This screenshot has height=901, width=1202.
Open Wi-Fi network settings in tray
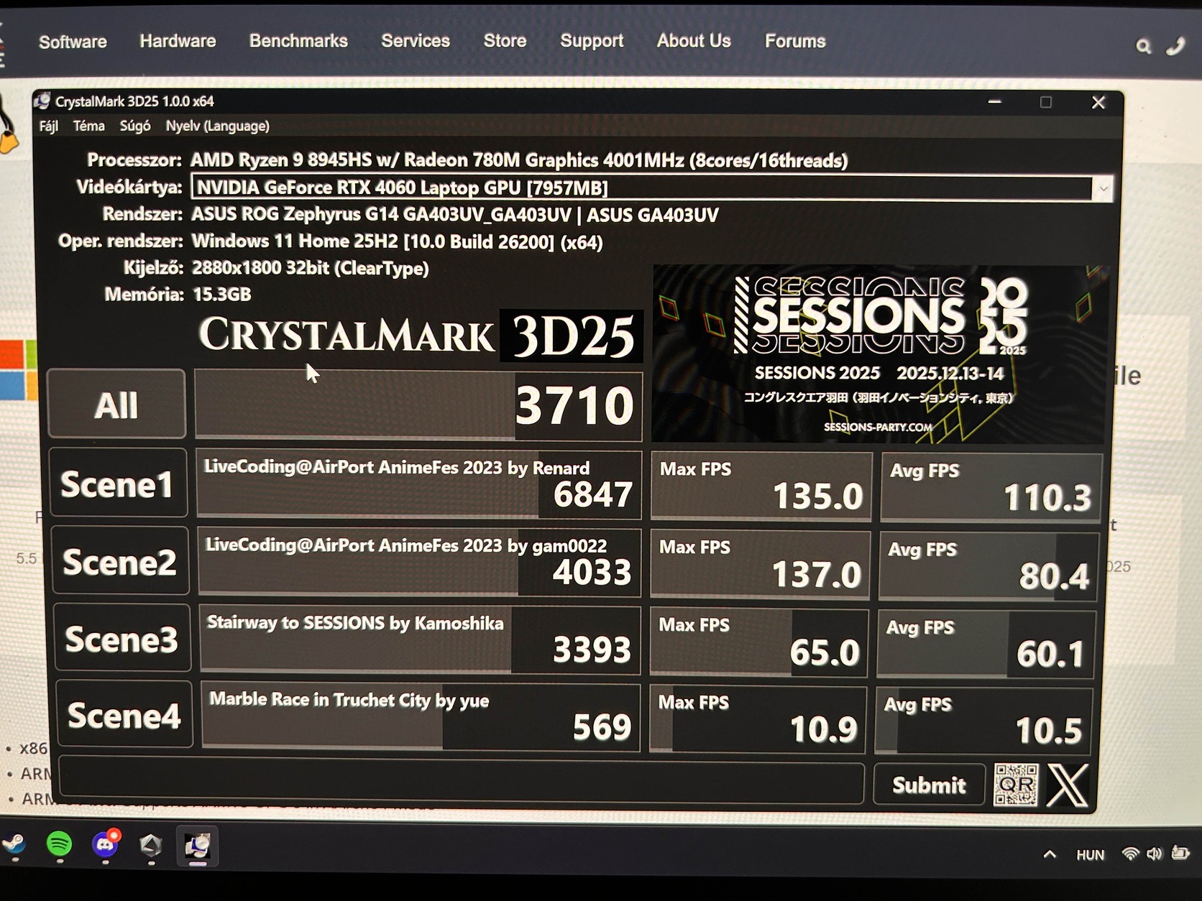coord(1130,854)
